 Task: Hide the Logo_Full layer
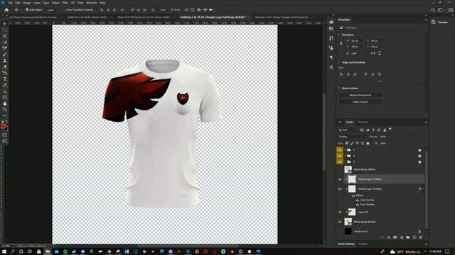(x=340, y=212)
